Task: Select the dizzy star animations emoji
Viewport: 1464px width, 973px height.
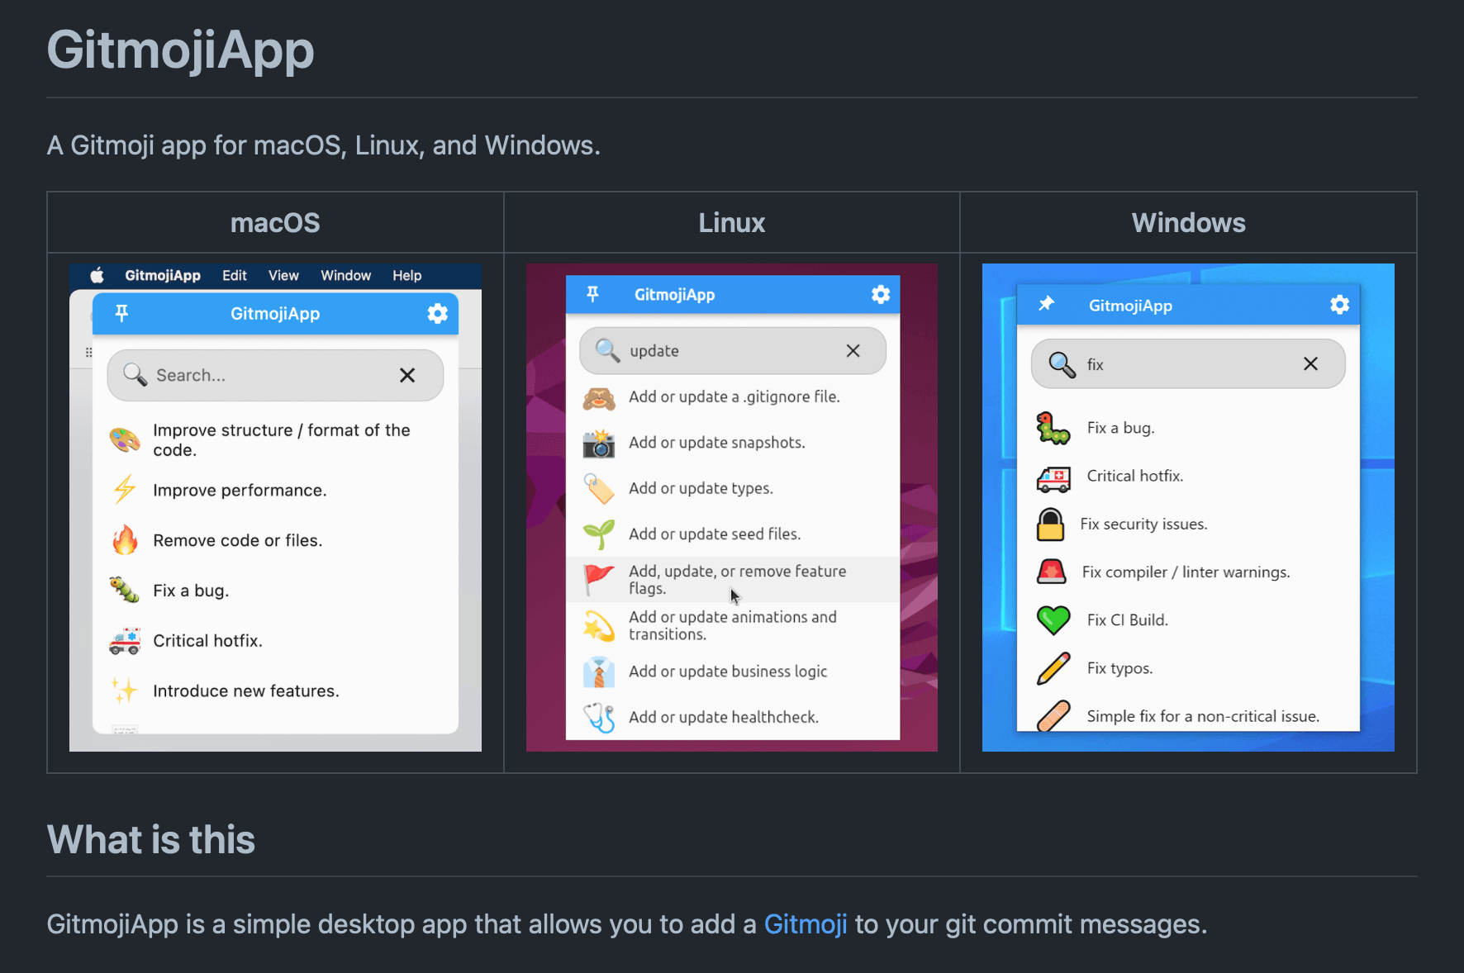Action: (x=599, y=625)
